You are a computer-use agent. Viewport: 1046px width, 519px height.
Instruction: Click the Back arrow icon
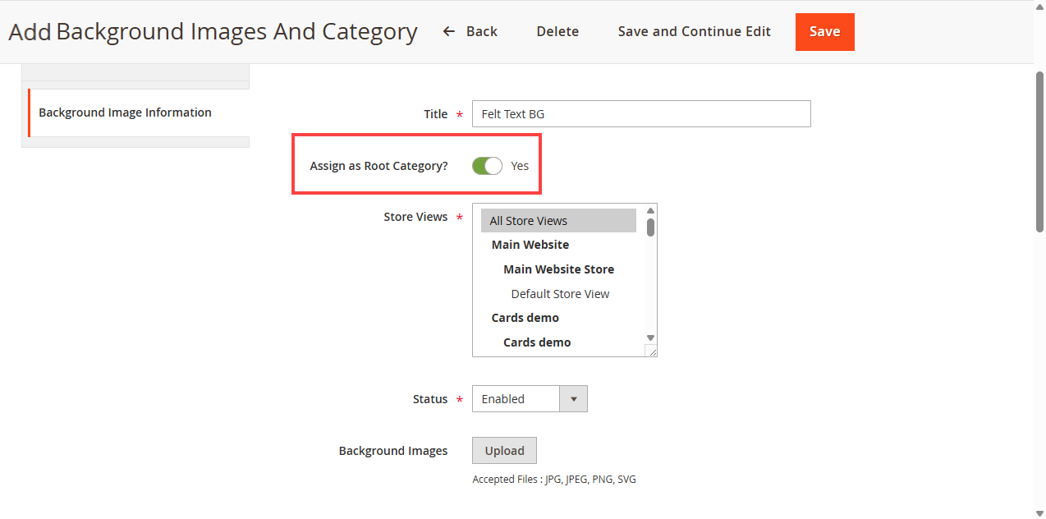pyautogui.click(x=448, y=31)
